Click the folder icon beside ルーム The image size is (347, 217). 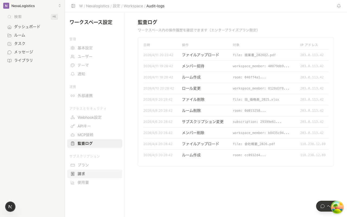click(x=9, y=35)
